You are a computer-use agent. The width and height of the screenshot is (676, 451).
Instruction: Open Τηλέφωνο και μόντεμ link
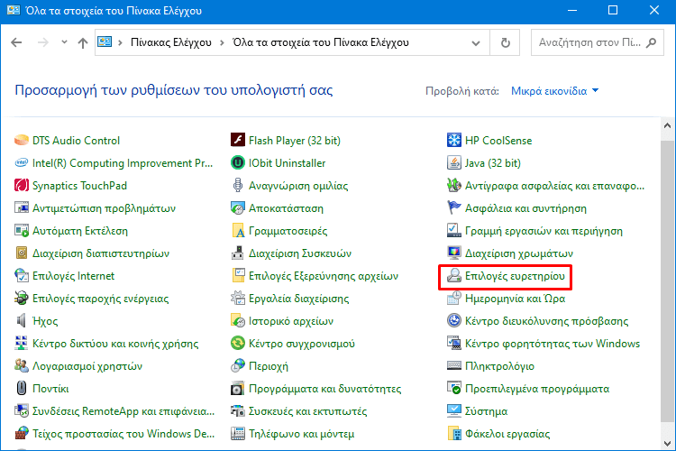(x=301, y=433)
